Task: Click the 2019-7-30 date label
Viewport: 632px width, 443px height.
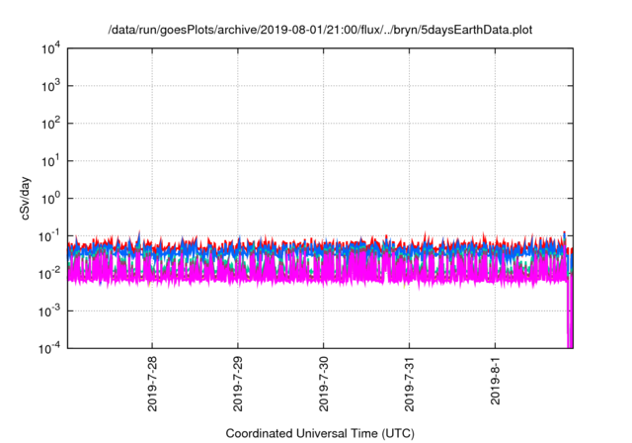Action: pos(324,384)
